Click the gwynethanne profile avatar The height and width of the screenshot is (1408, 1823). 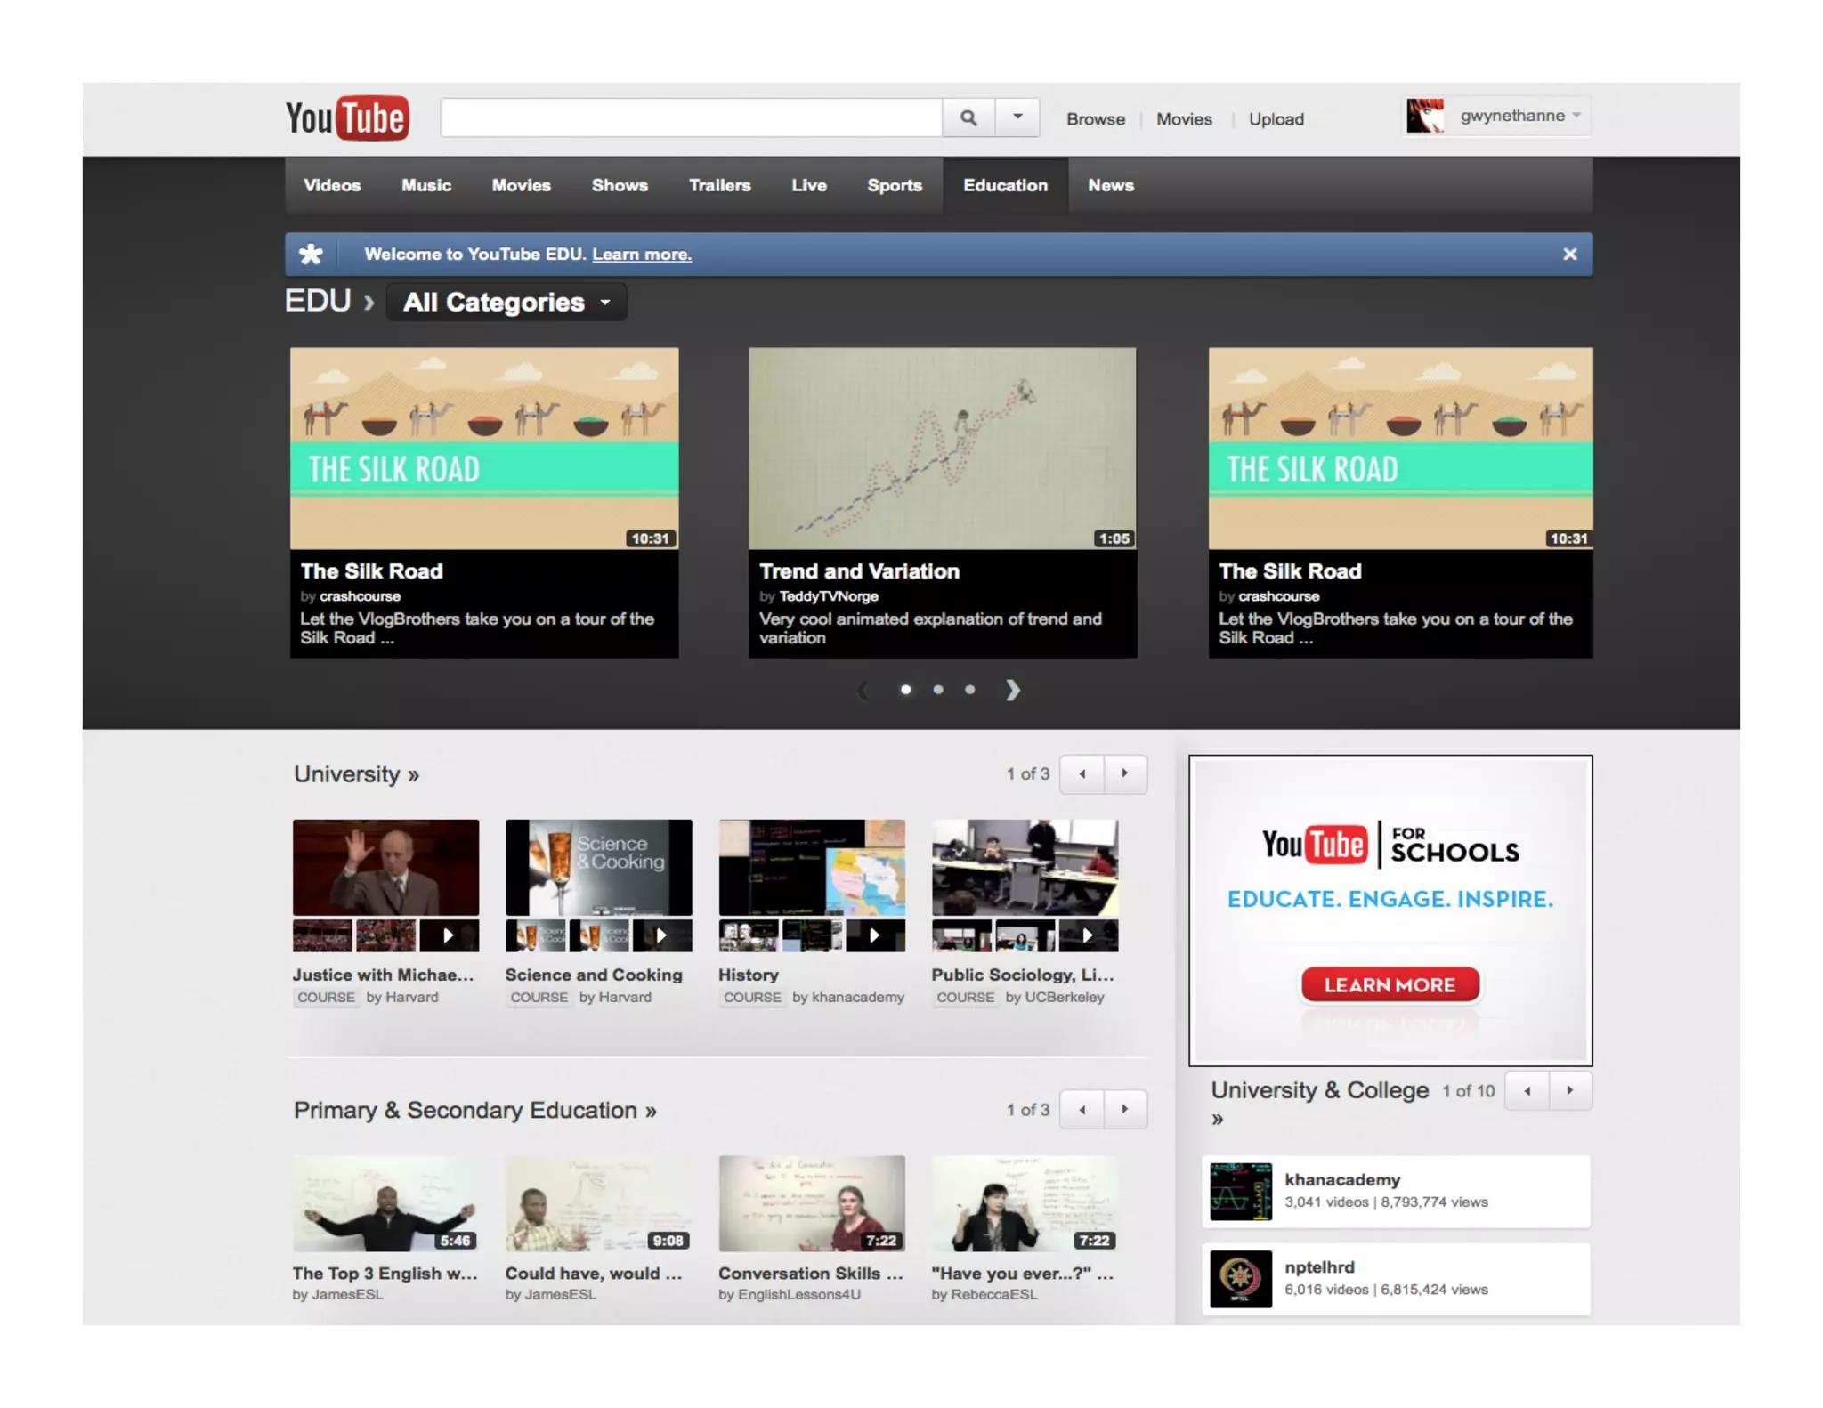(x=1424, y=117)
